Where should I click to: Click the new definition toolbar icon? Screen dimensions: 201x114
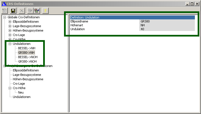click(x=5, y=11)
